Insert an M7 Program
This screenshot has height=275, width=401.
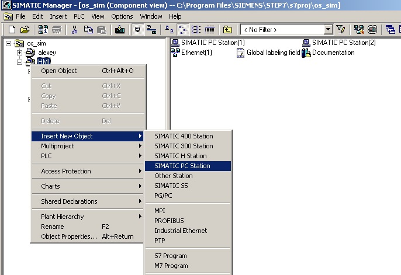[188, 266]
